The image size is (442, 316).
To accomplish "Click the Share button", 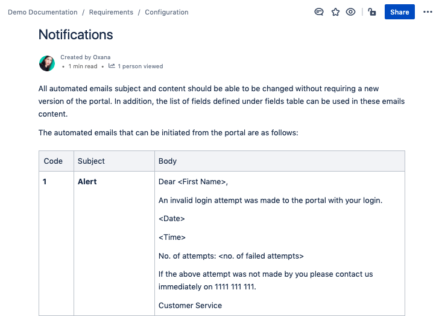I will 399,12.
